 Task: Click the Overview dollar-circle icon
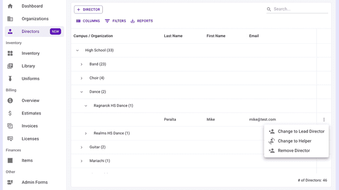pyautogui.click(x=10, y=100)
